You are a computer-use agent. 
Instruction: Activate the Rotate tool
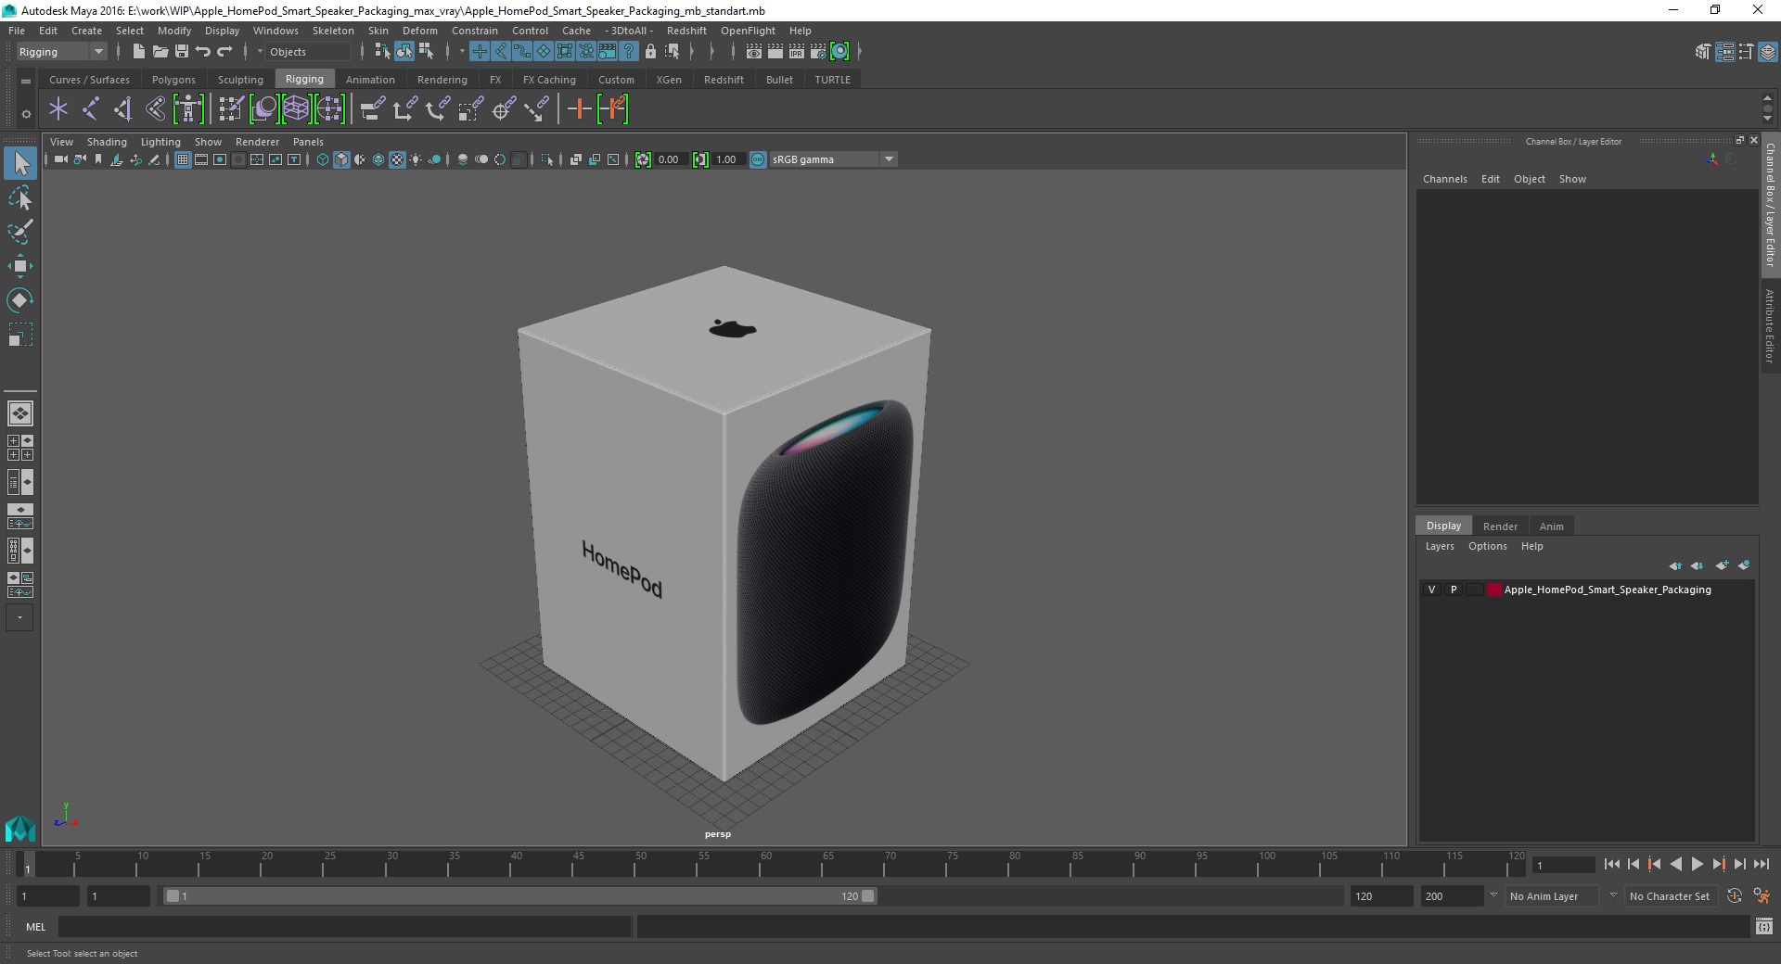(20, 300)
